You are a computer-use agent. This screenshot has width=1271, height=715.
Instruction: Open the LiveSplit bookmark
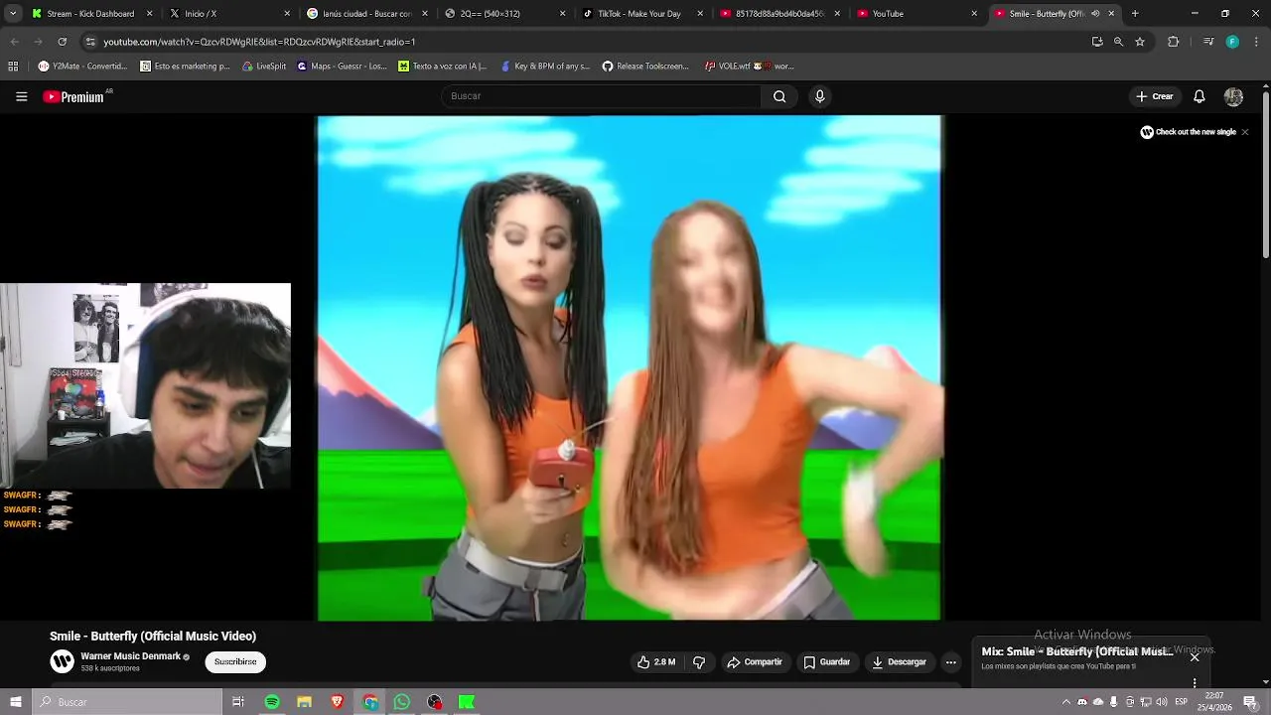pyautogui.click(x=263, y=67)
